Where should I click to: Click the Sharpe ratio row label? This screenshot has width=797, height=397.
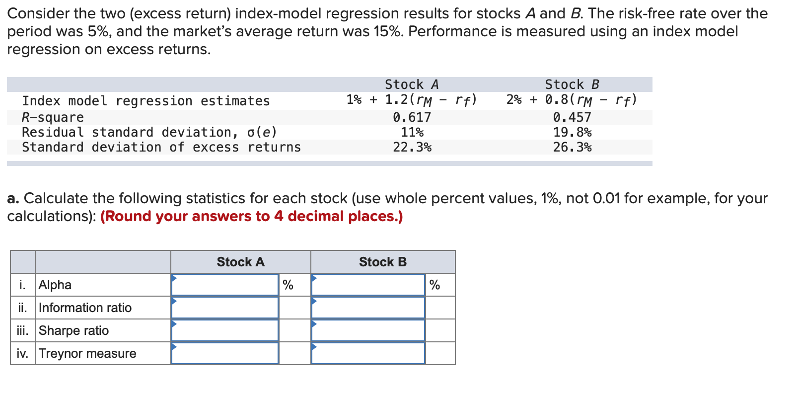[73, 330]
